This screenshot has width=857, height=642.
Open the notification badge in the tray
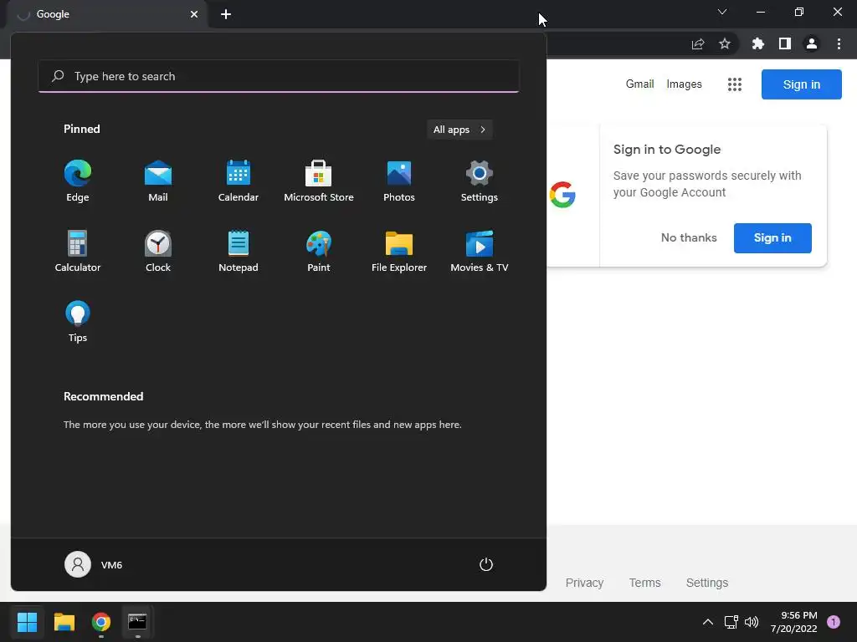834,622
